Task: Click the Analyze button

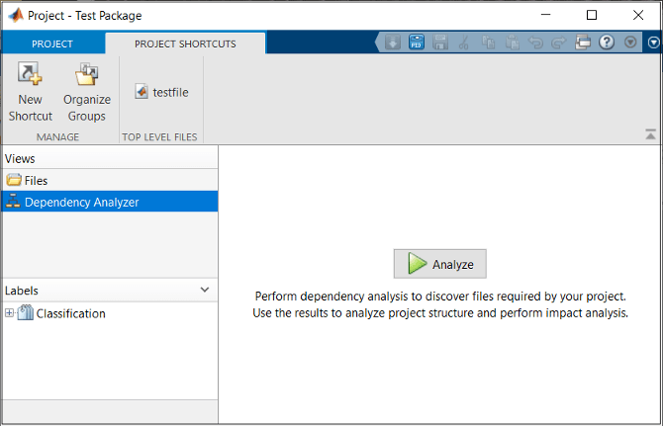Action: pyautogui.click(x=439, y=264)
